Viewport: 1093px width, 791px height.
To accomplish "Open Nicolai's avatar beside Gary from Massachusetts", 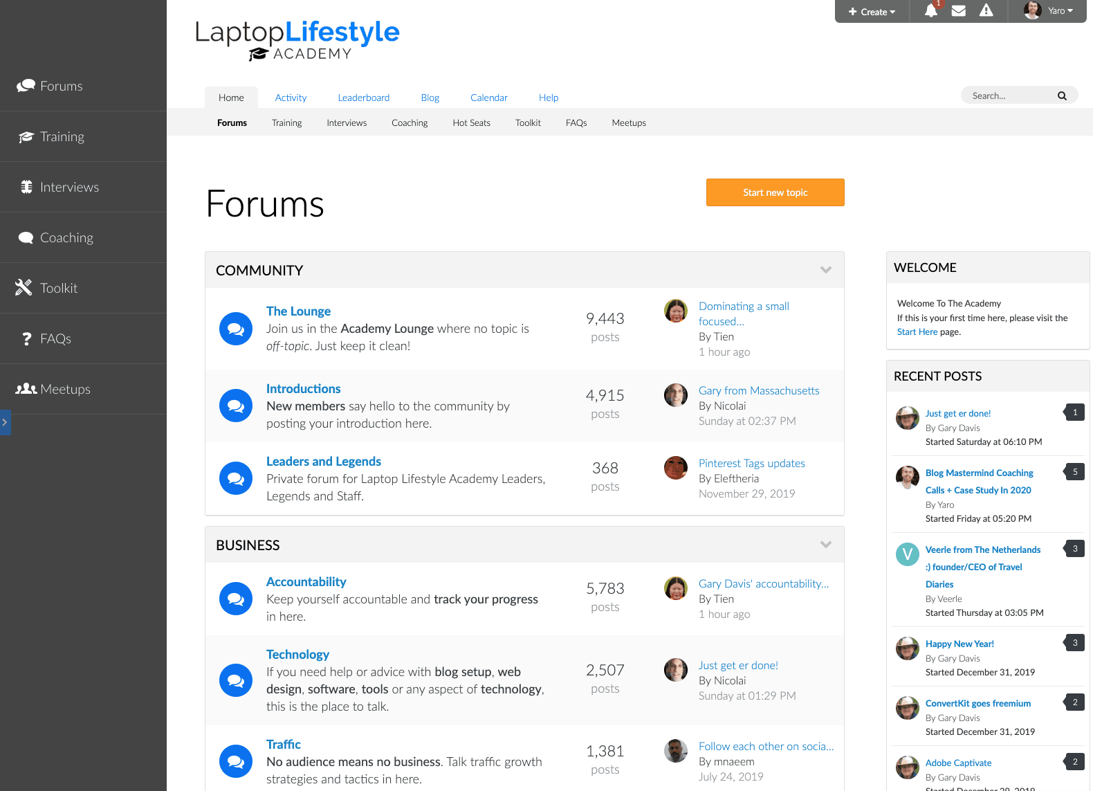I will click(x=676, y=395).
